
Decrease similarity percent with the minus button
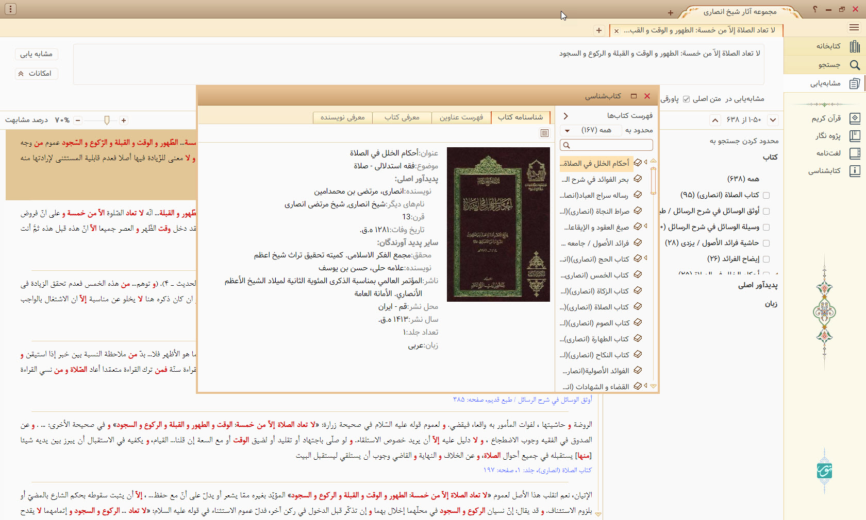tap(78, 120)
